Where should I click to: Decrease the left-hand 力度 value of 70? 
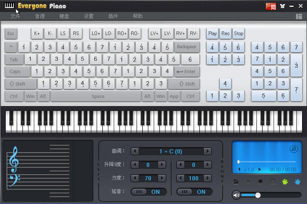coord(135,178)
